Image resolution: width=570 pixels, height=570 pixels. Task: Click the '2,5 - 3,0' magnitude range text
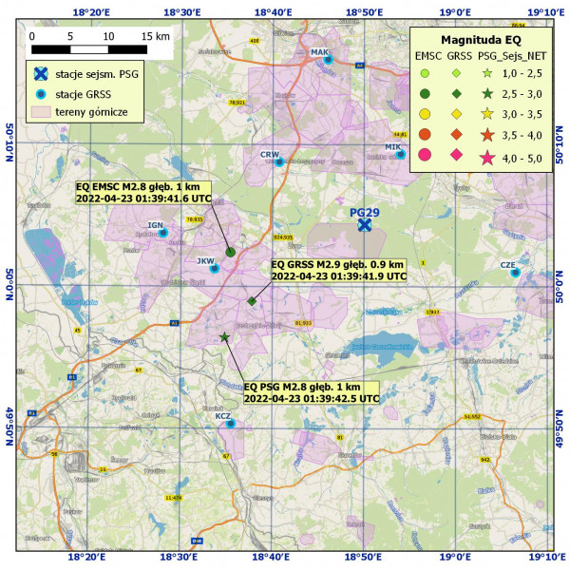coord(522,94)
